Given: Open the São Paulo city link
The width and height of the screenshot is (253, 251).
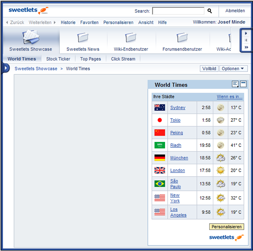Looking at the screenshot, I should coord(176,183).
